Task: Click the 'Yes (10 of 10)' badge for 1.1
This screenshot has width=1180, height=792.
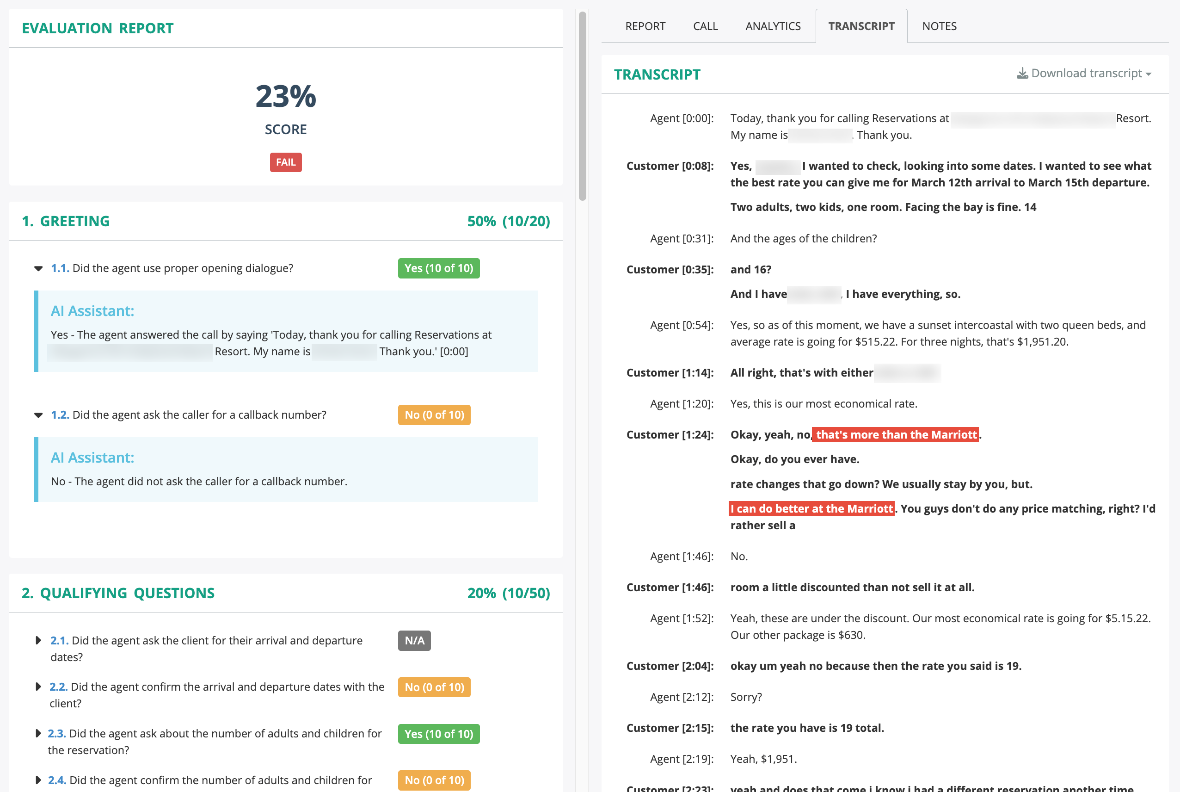Action: (x=438, y=268)
